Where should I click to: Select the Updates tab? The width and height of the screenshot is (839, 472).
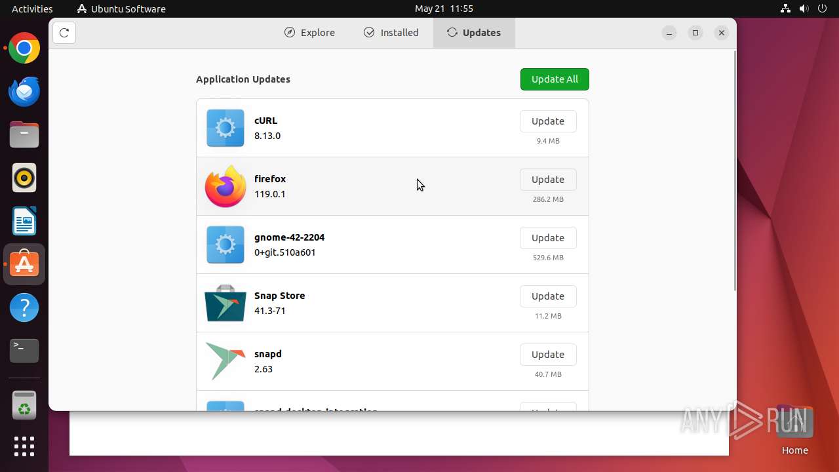(x=474, y=33)
